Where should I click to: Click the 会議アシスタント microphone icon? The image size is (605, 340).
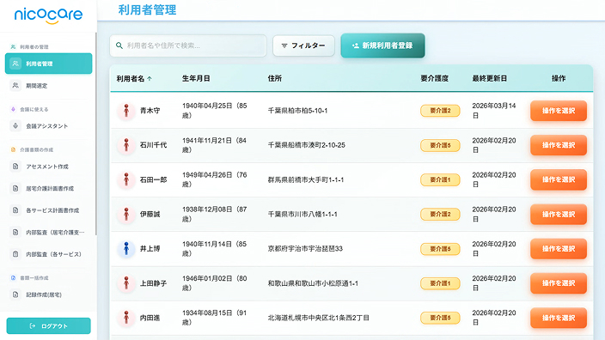pos(15,125)
